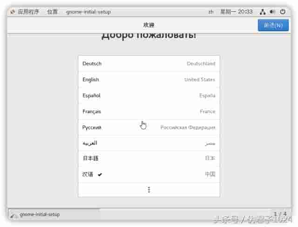Viewport: 298px width, 227px height.
Task: Click the Applications foot logo icon
Action: tap(13, 12)
